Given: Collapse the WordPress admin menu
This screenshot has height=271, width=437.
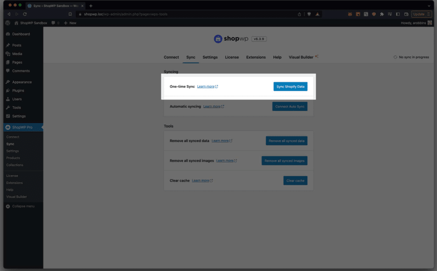Looking at the screenshot, I should (x=20, y=207).
